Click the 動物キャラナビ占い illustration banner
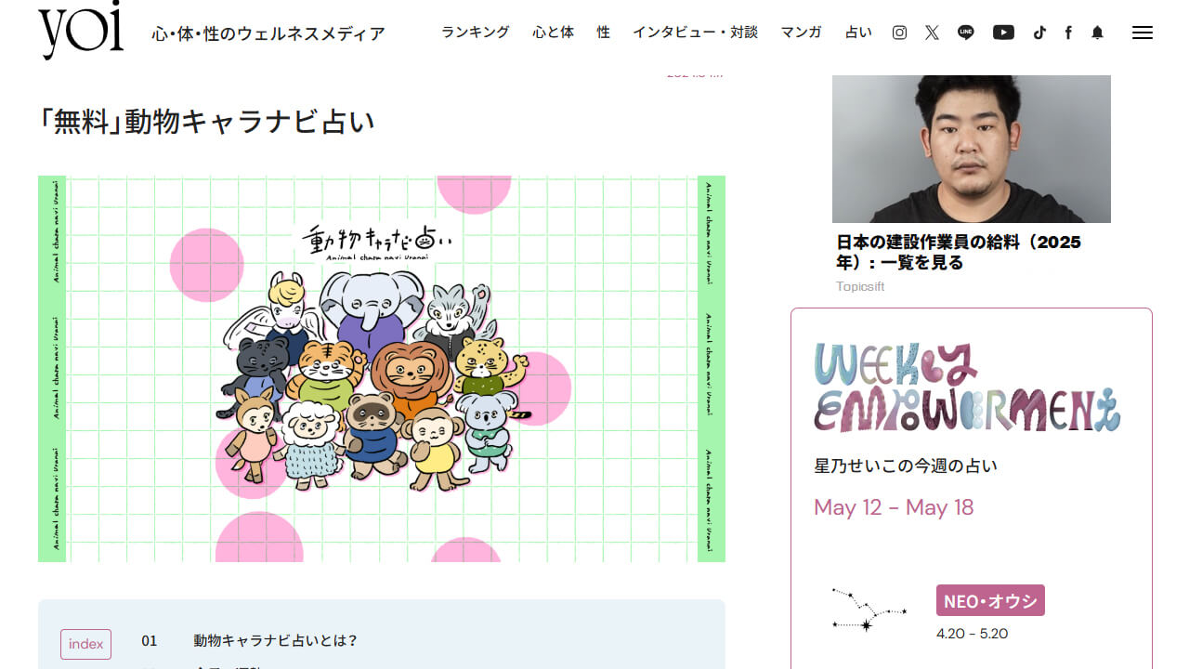 click(x=382, y=369)
